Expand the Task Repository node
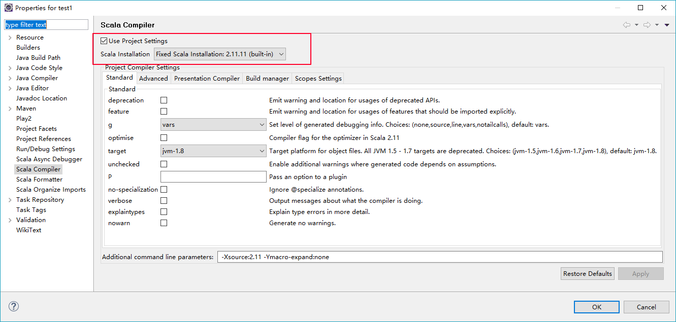 10,200
